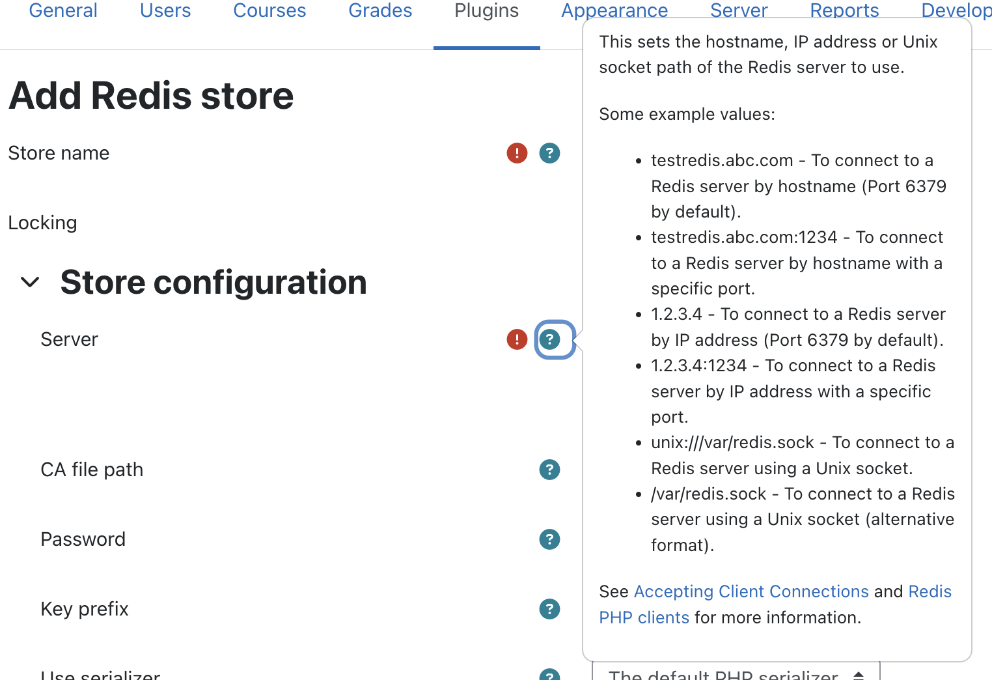This screenshot has width=992, height=680.
Task: Click the Add Redis store heading
Action: [x=151, y=96]
